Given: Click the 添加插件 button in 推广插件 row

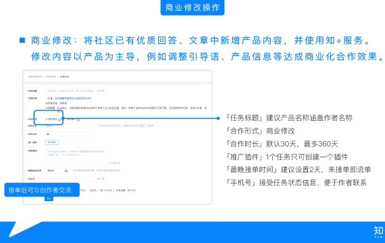Looking at the screenshot, I should [x=52, y=142].
